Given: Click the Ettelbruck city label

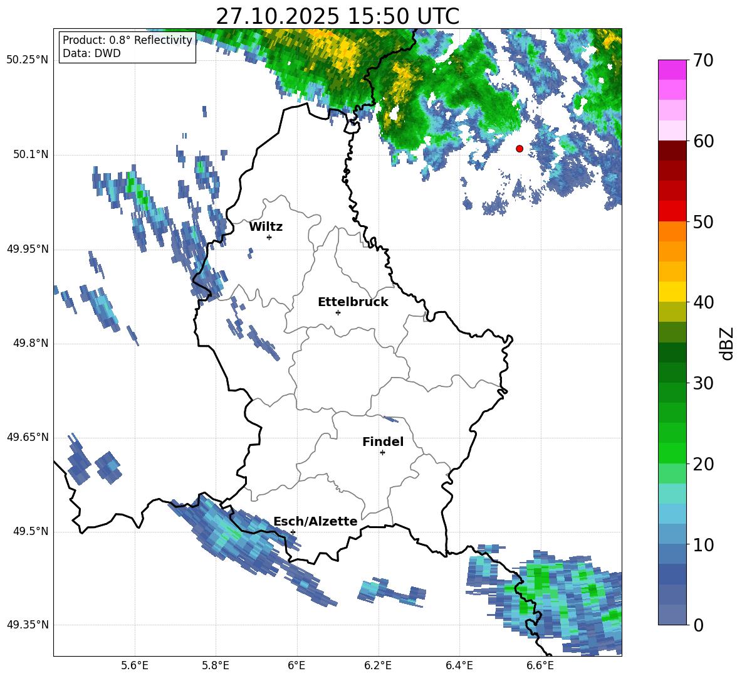Looking at the screenshot, I should pos(353,302).
